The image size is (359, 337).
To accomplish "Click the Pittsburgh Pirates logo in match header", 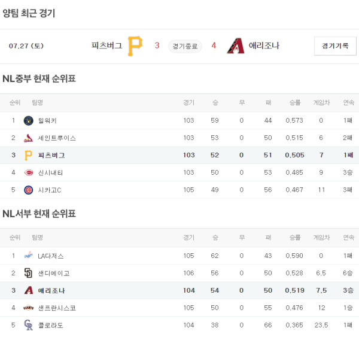I will click(135, 45).
